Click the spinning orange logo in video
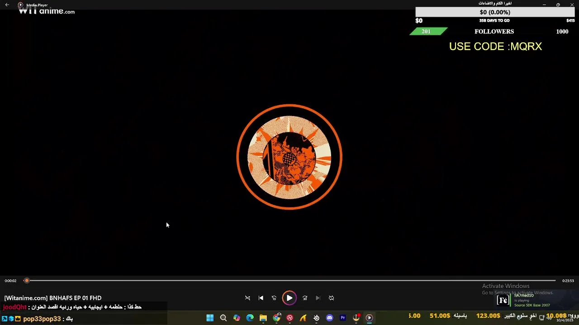Screen dimensions: 579x325 pyautogui.click(x=289, y=157)
